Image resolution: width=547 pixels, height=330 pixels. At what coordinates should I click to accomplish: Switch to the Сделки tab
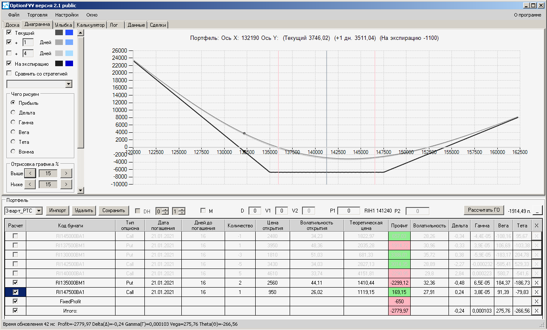(158, 25)
